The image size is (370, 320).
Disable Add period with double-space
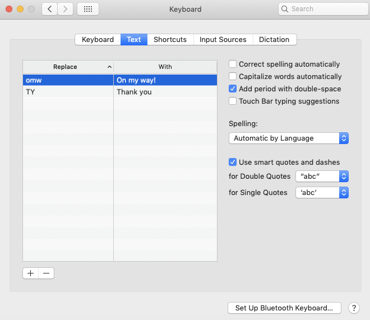(233, 89)
